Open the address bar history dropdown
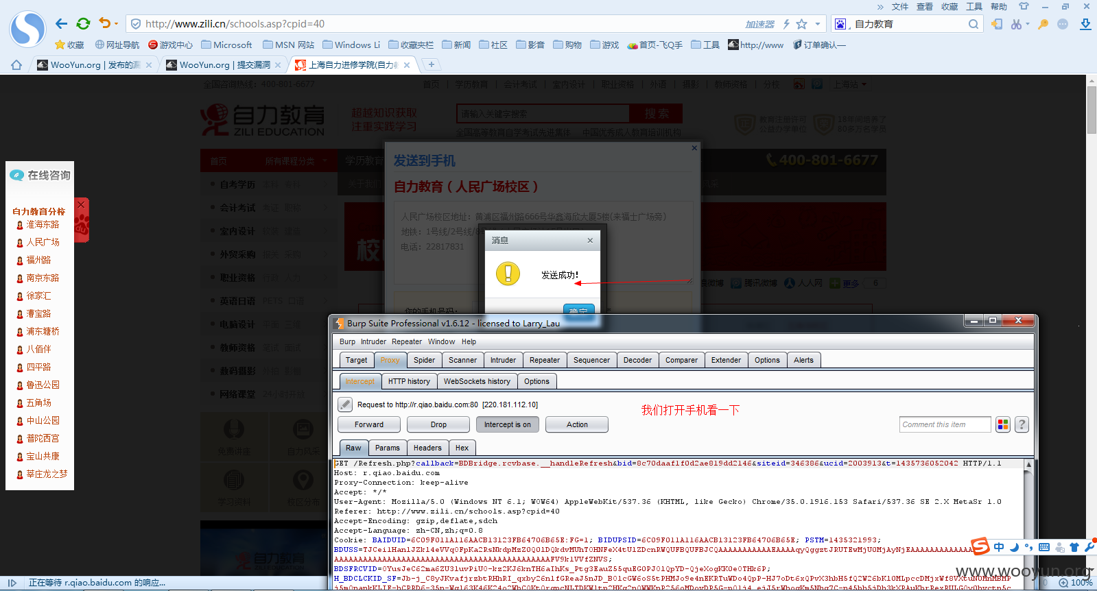Image resolution: width=1097 pixels, height=591 pixels. [817, 24]
